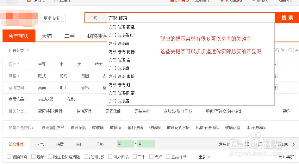Image resolution: width=299 pixels, height=164 pixels.
Task: Click suggested search 玻璃花瓶
Action: tap(78, 128)
